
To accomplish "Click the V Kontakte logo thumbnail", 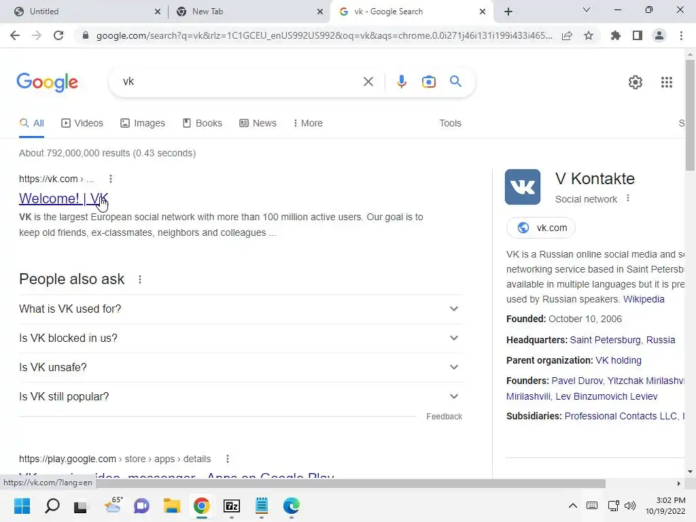I will (x=523, y=187).
